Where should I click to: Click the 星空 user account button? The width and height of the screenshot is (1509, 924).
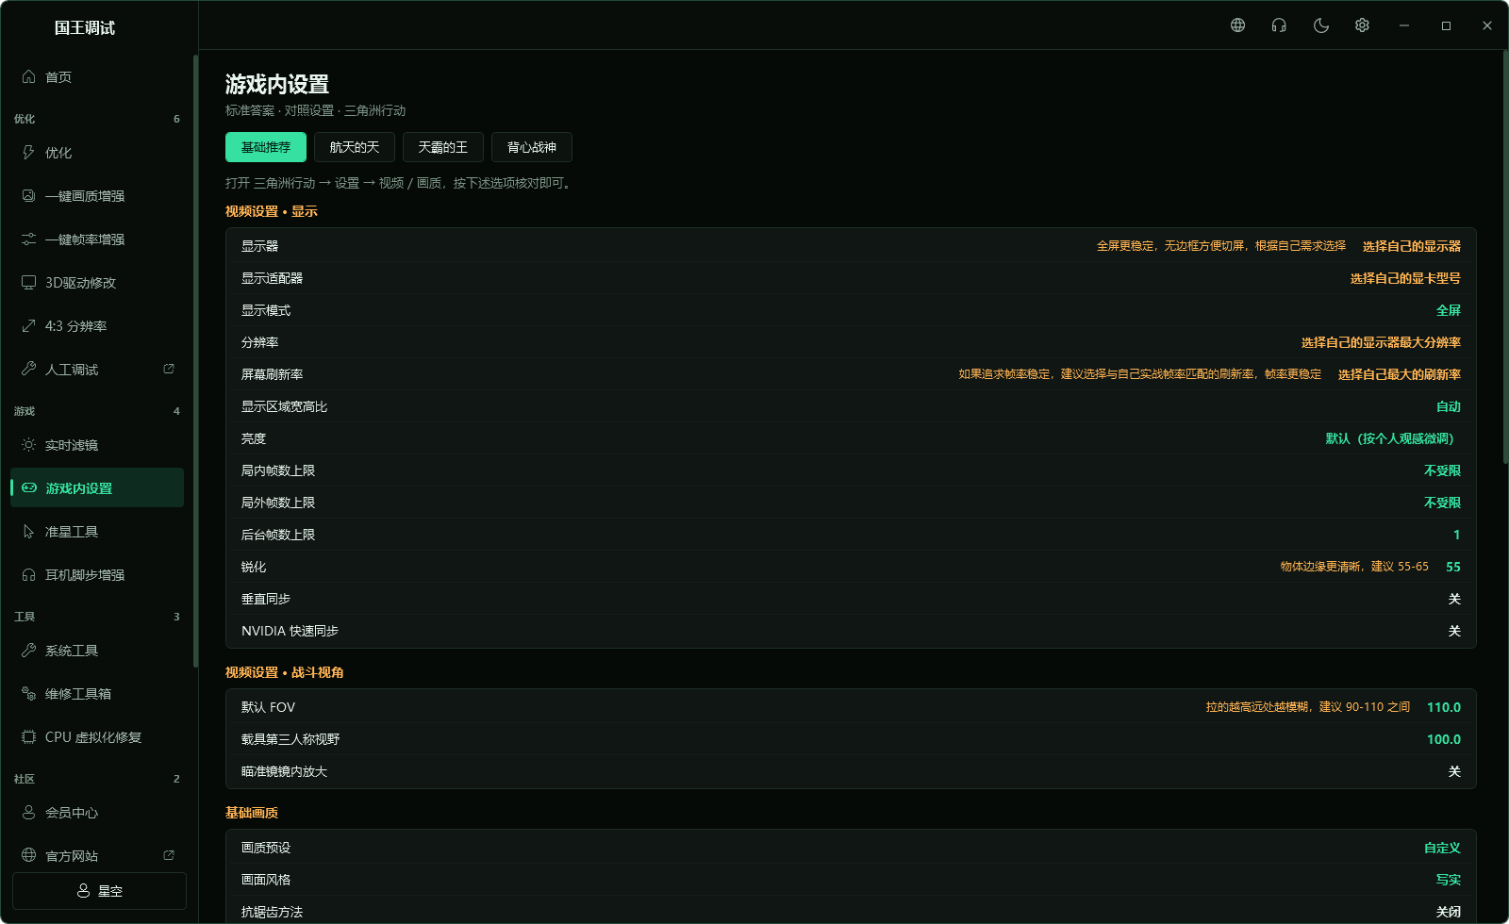[99, 891]
